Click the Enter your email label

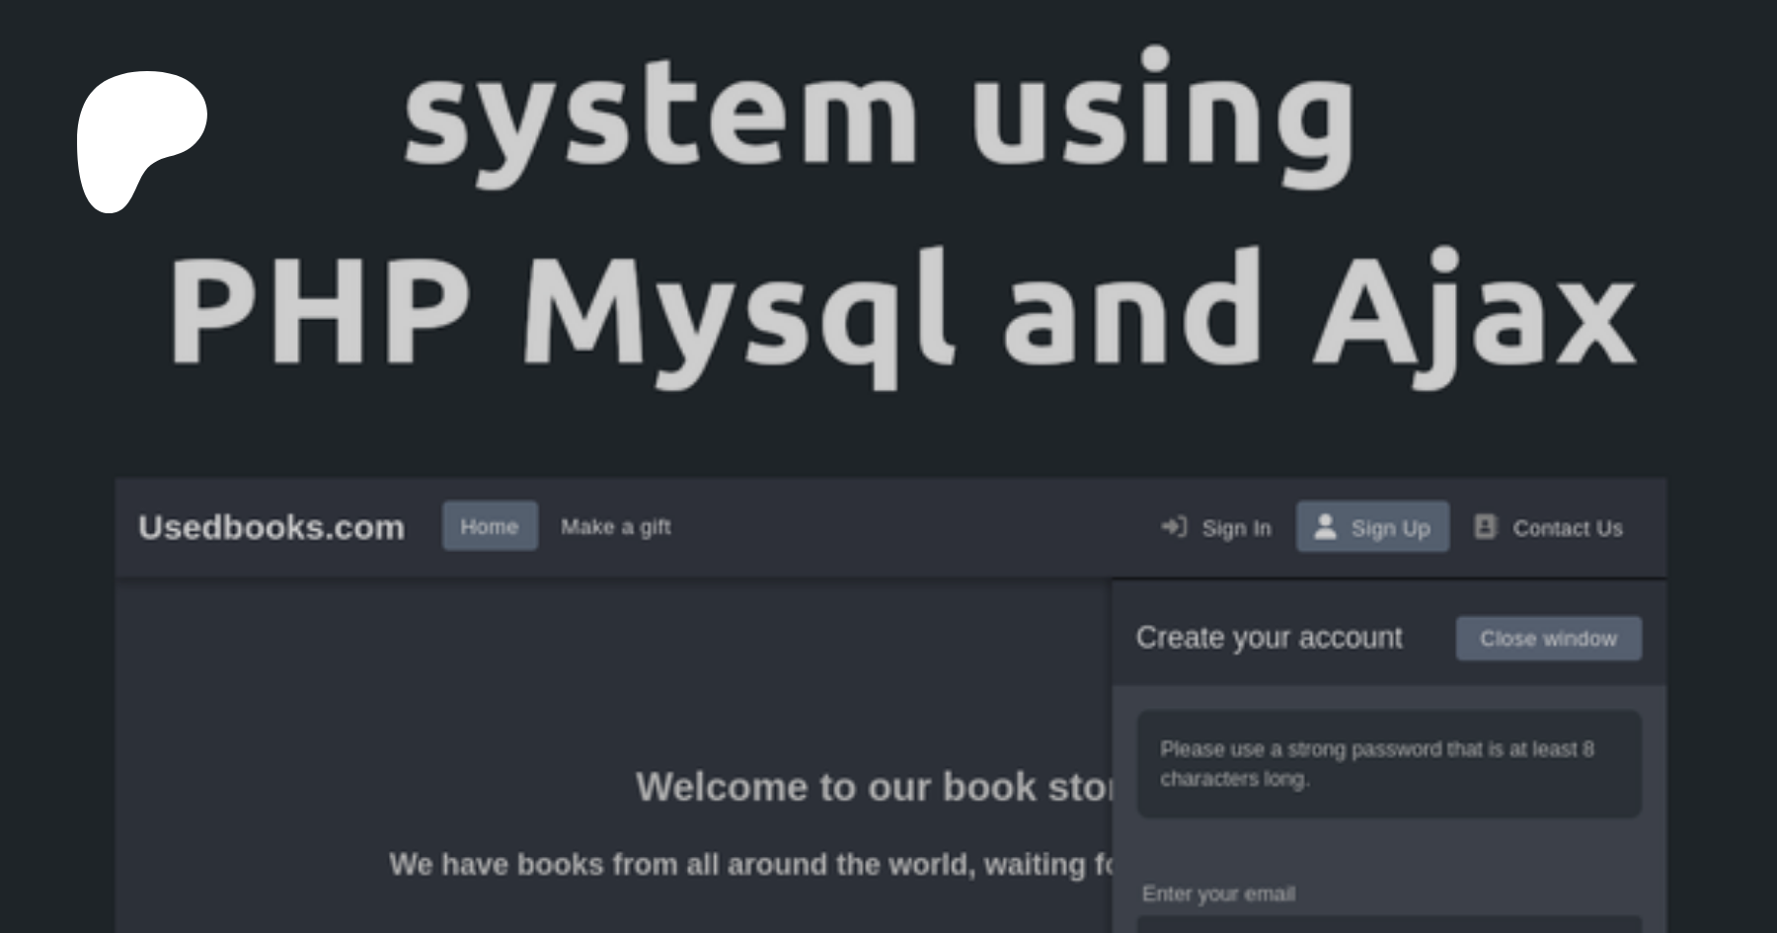[1218, 894]
